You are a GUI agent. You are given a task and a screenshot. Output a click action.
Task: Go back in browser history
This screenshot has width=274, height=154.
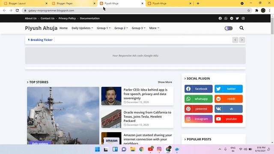[x=4, y=10]
